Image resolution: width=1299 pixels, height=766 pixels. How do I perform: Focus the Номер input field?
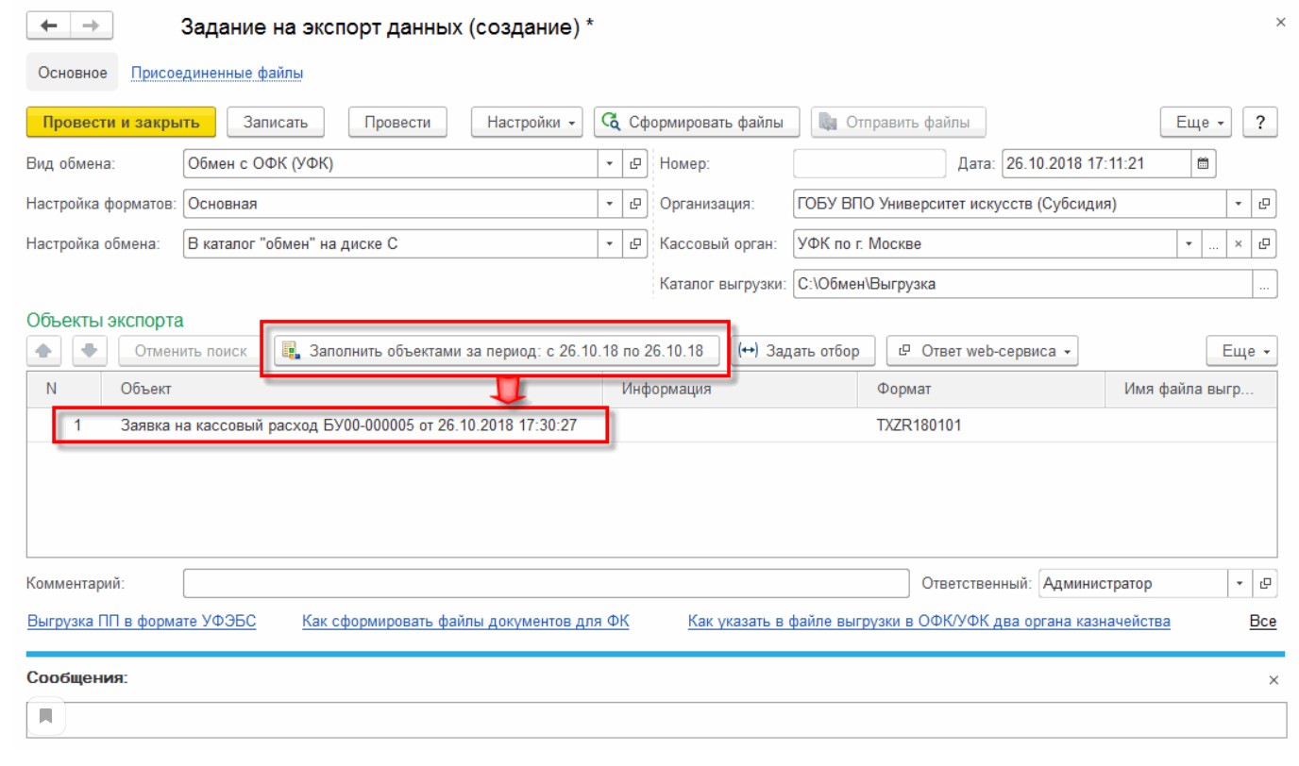869,163
